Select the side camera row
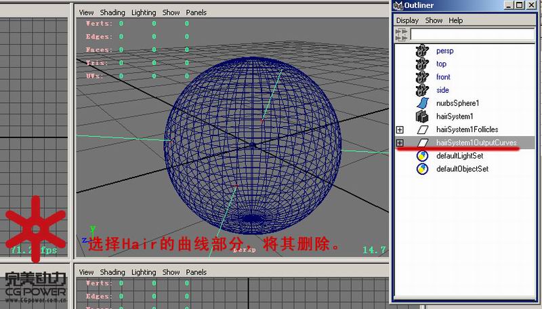Screen dimensions: 542x309 (465, 90)
